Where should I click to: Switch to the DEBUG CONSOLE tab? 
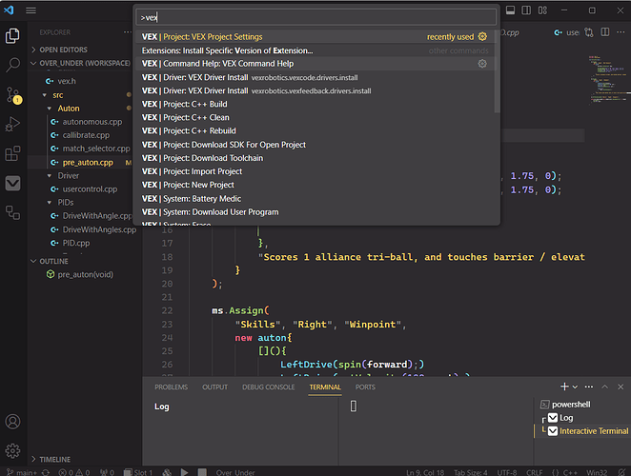(269, 387)
